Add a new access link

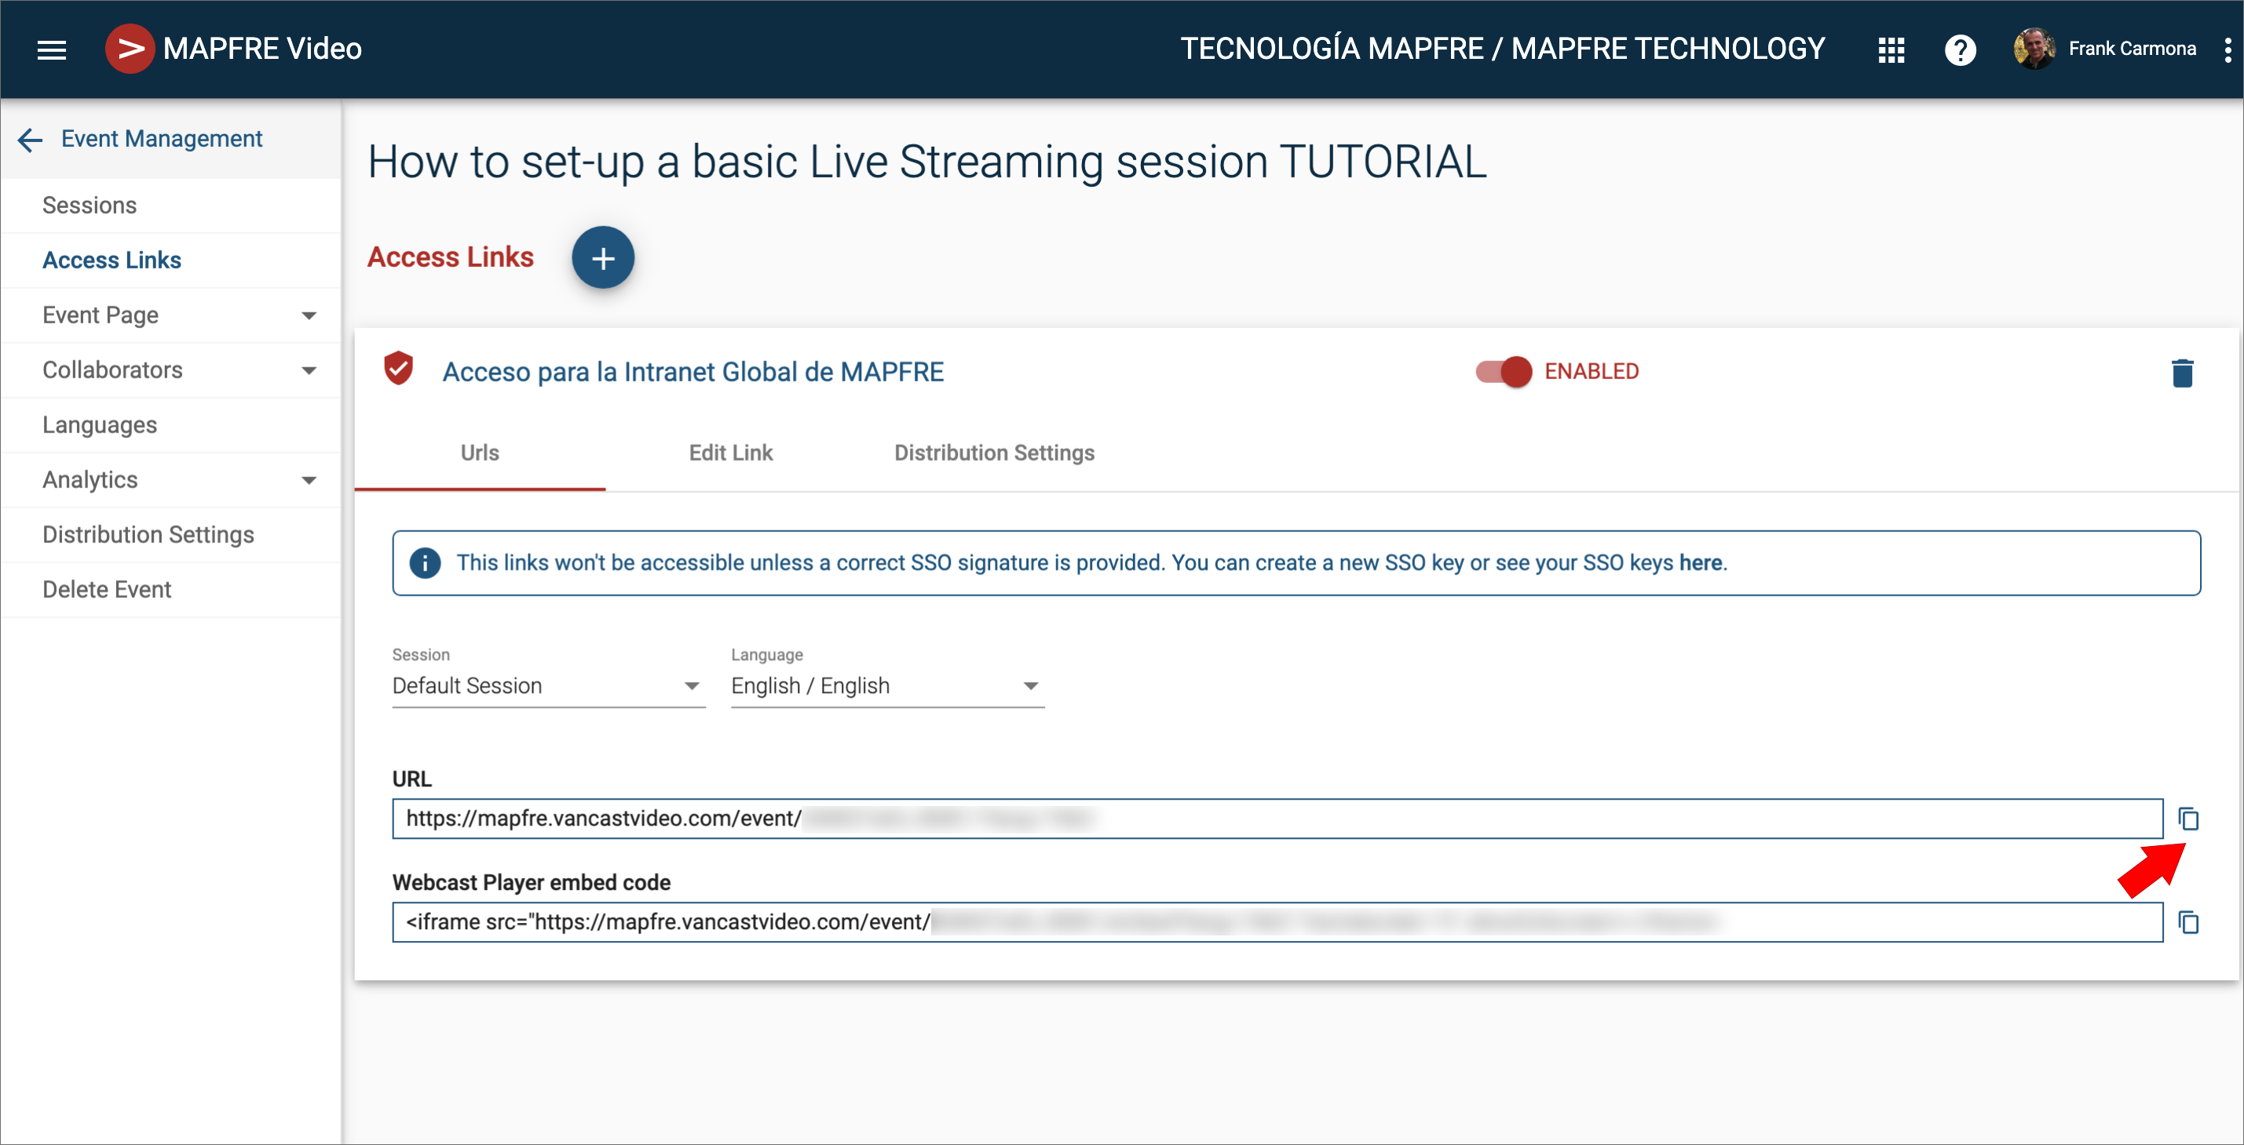point(603,257)
